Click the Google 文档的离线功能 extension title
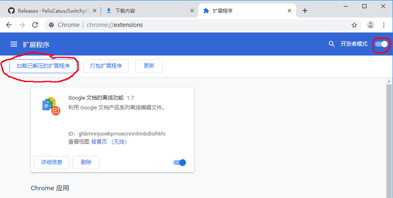 [96, 98]
